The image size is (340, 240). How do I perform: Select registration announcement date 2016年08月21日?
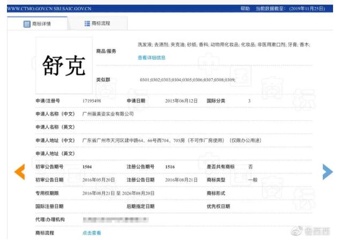(x=182, y=180)
